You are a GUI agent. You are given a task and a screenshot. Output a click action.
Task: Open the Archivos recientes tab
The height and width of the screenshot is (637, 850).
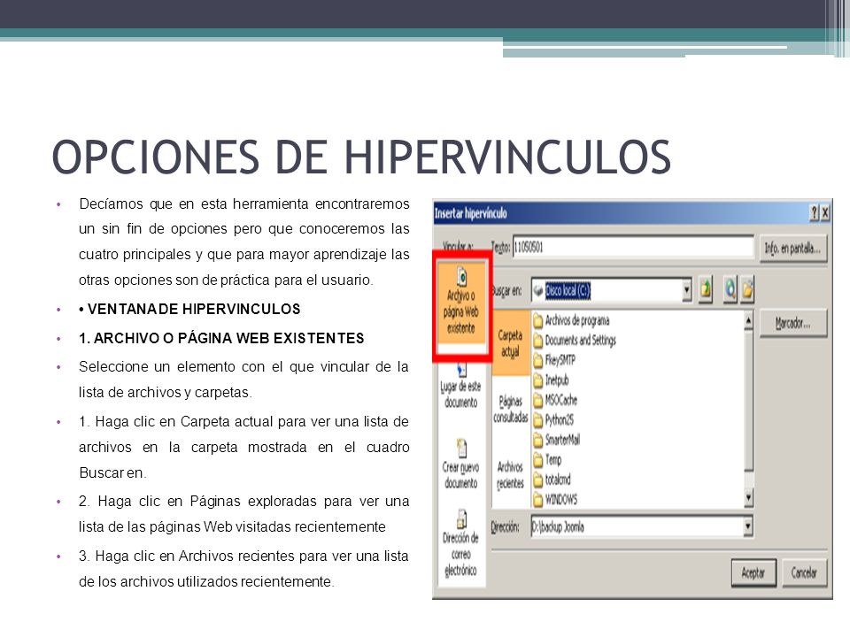(x=511, y=474)
